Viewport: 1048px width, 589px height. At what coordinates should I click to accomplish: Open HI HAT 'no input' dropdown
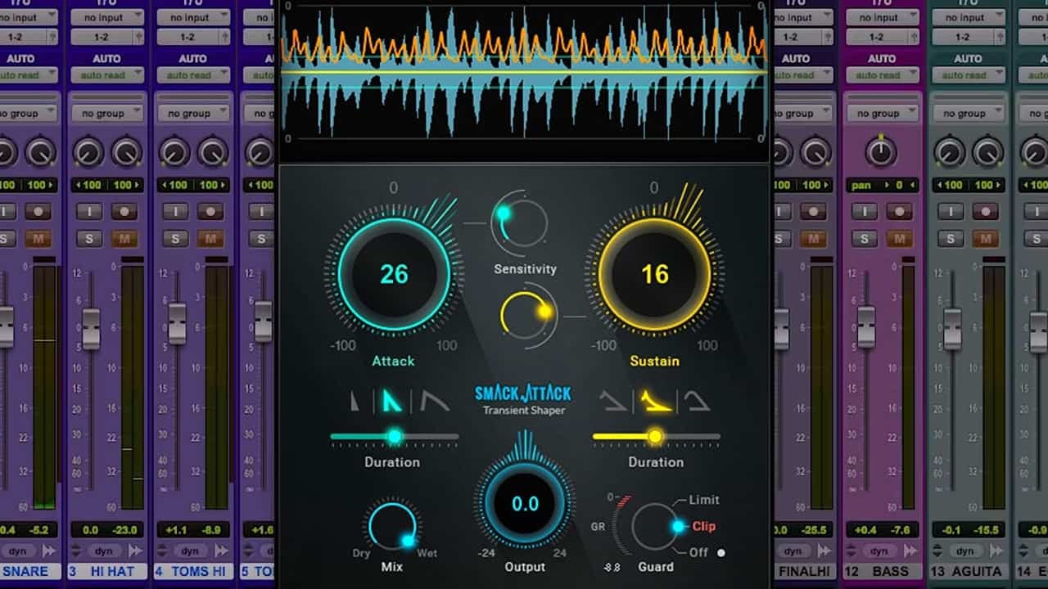click(x=107, y=17)
